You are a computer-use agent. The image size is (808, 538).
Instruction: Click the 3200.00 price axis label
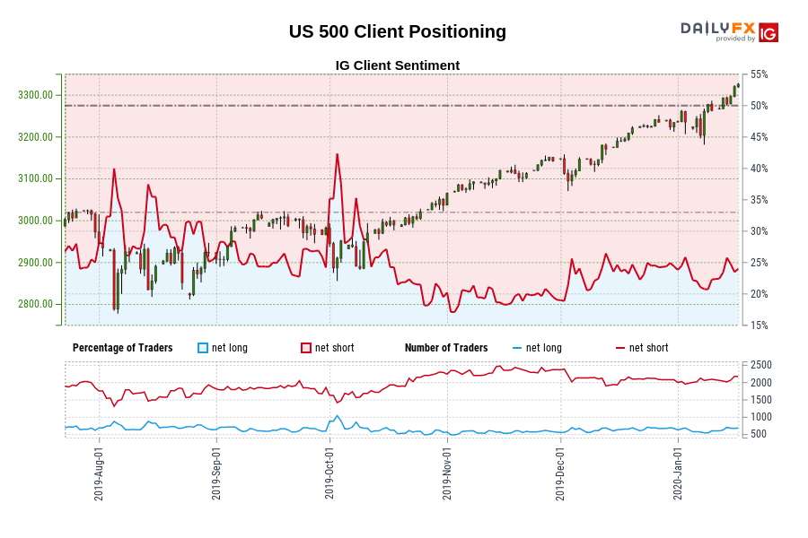36,137
